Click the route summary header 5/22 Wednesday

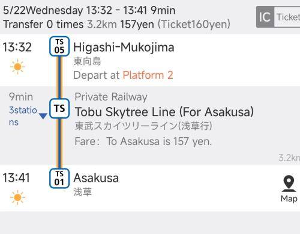(89, 10)
